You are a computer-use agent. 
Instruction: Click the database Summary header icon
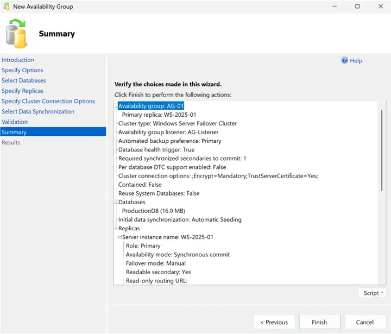pyautogui.click(x=16, y=34)
